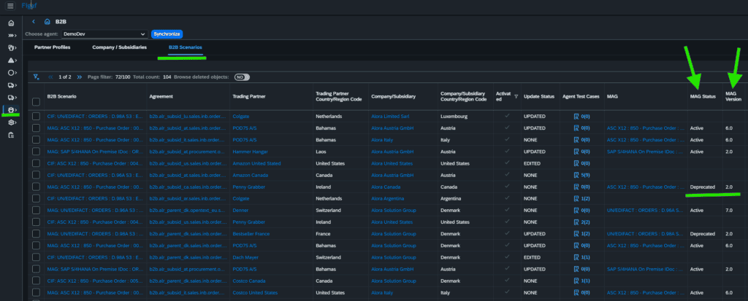Select checkbox for Costco United States row
This screenshot has width=748, height=301.
36,292
